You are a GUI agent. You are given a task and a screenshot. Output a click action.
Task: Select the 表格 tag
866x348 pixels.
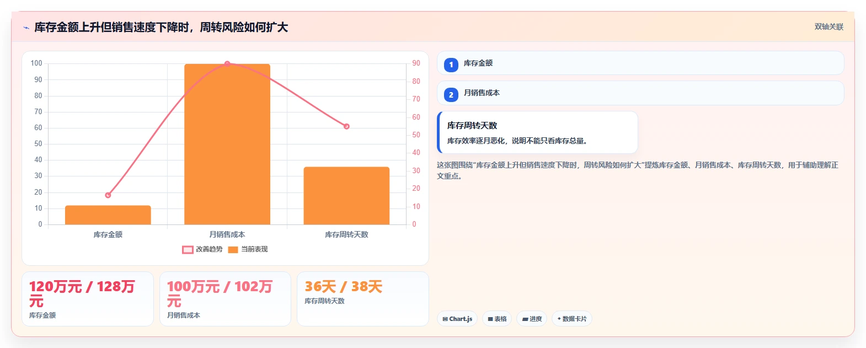pyautogui.click(x=497, y=319)
